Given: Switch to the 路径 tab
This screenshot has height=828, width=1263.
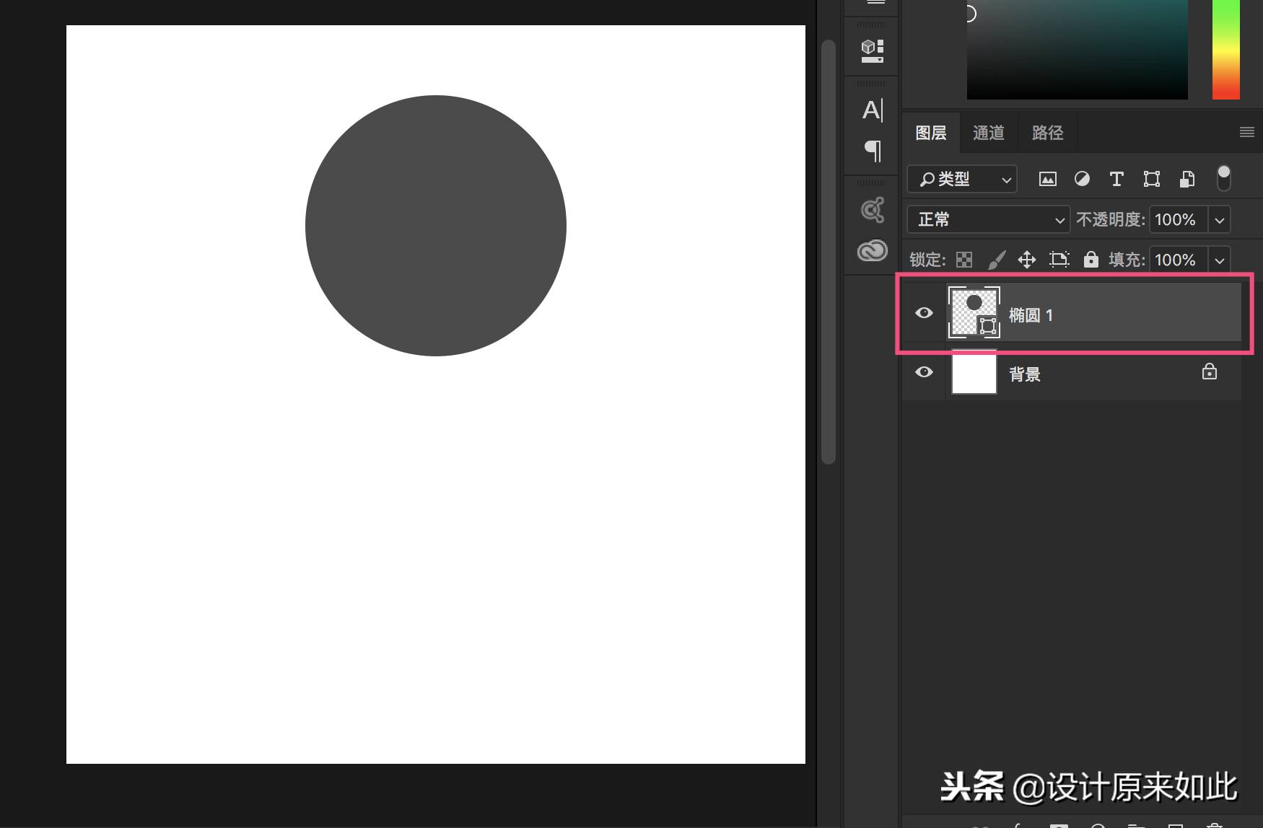Looking at the screenshot, I should [x=1047, y=132].
